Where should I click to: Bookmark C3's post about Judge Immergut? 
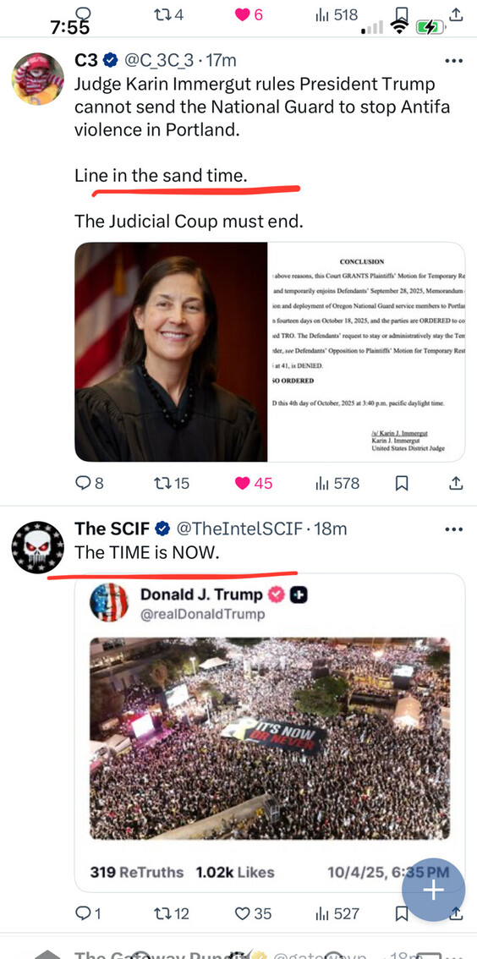402,483
